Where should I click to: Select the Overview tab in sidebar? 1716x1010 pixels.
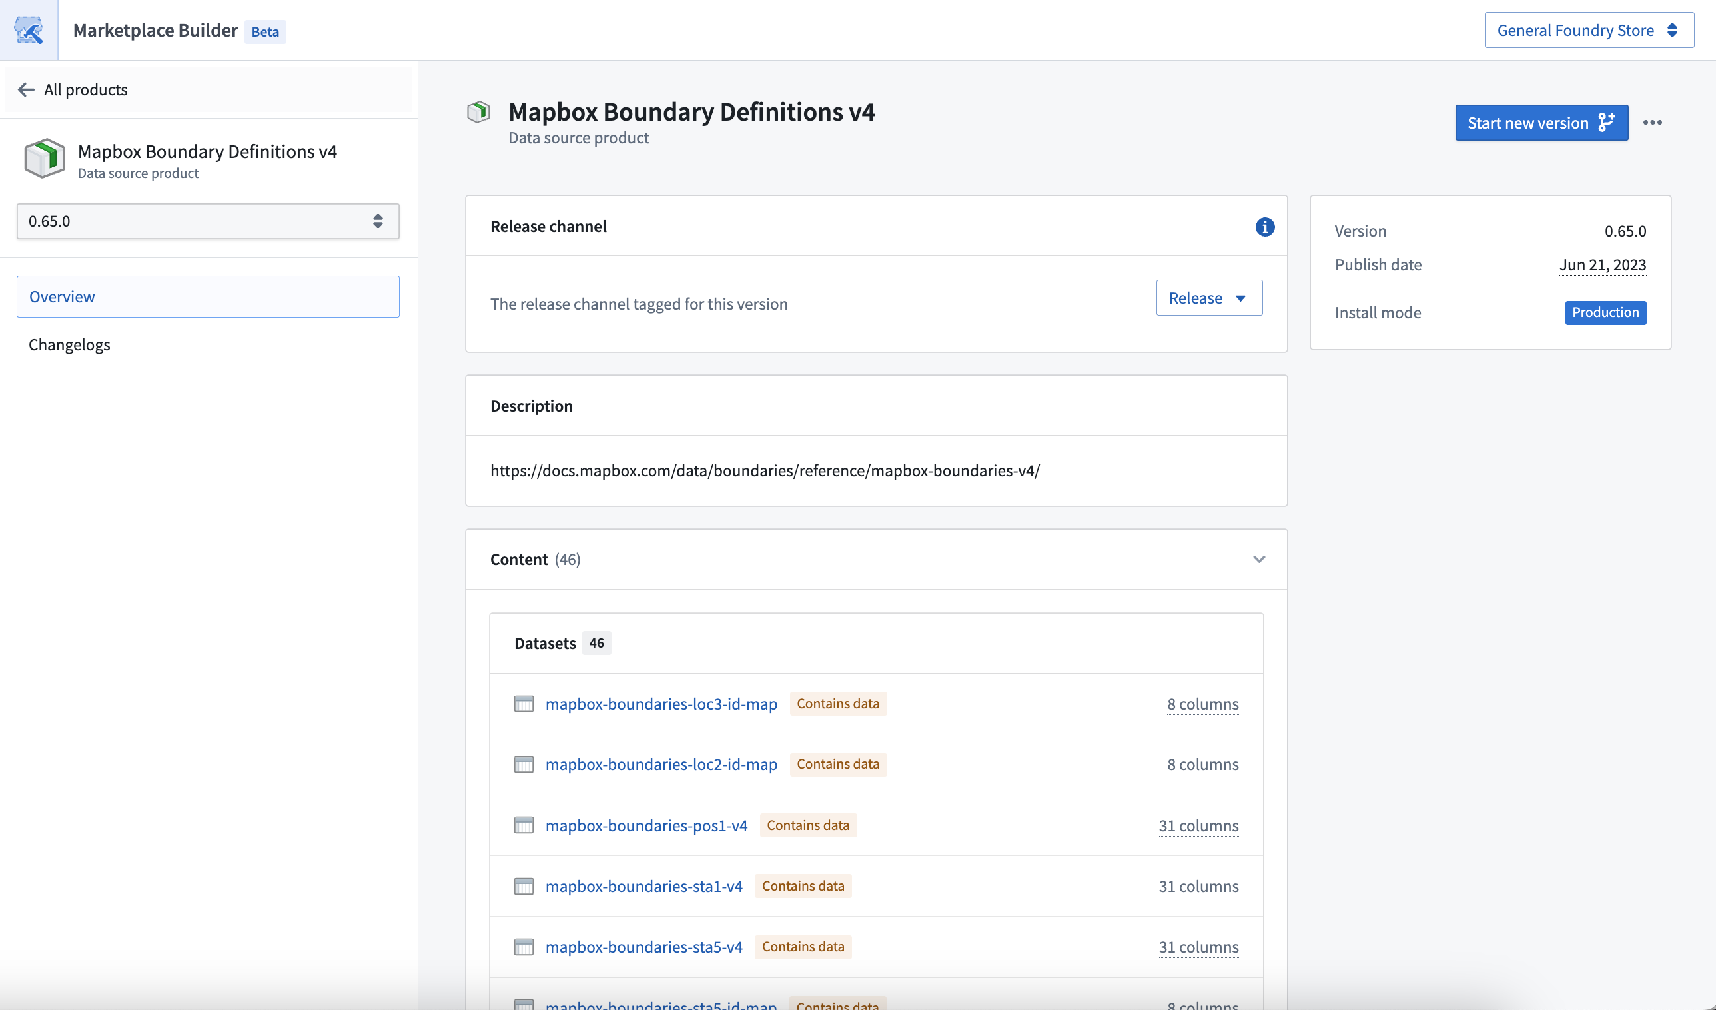coord(208,297)
